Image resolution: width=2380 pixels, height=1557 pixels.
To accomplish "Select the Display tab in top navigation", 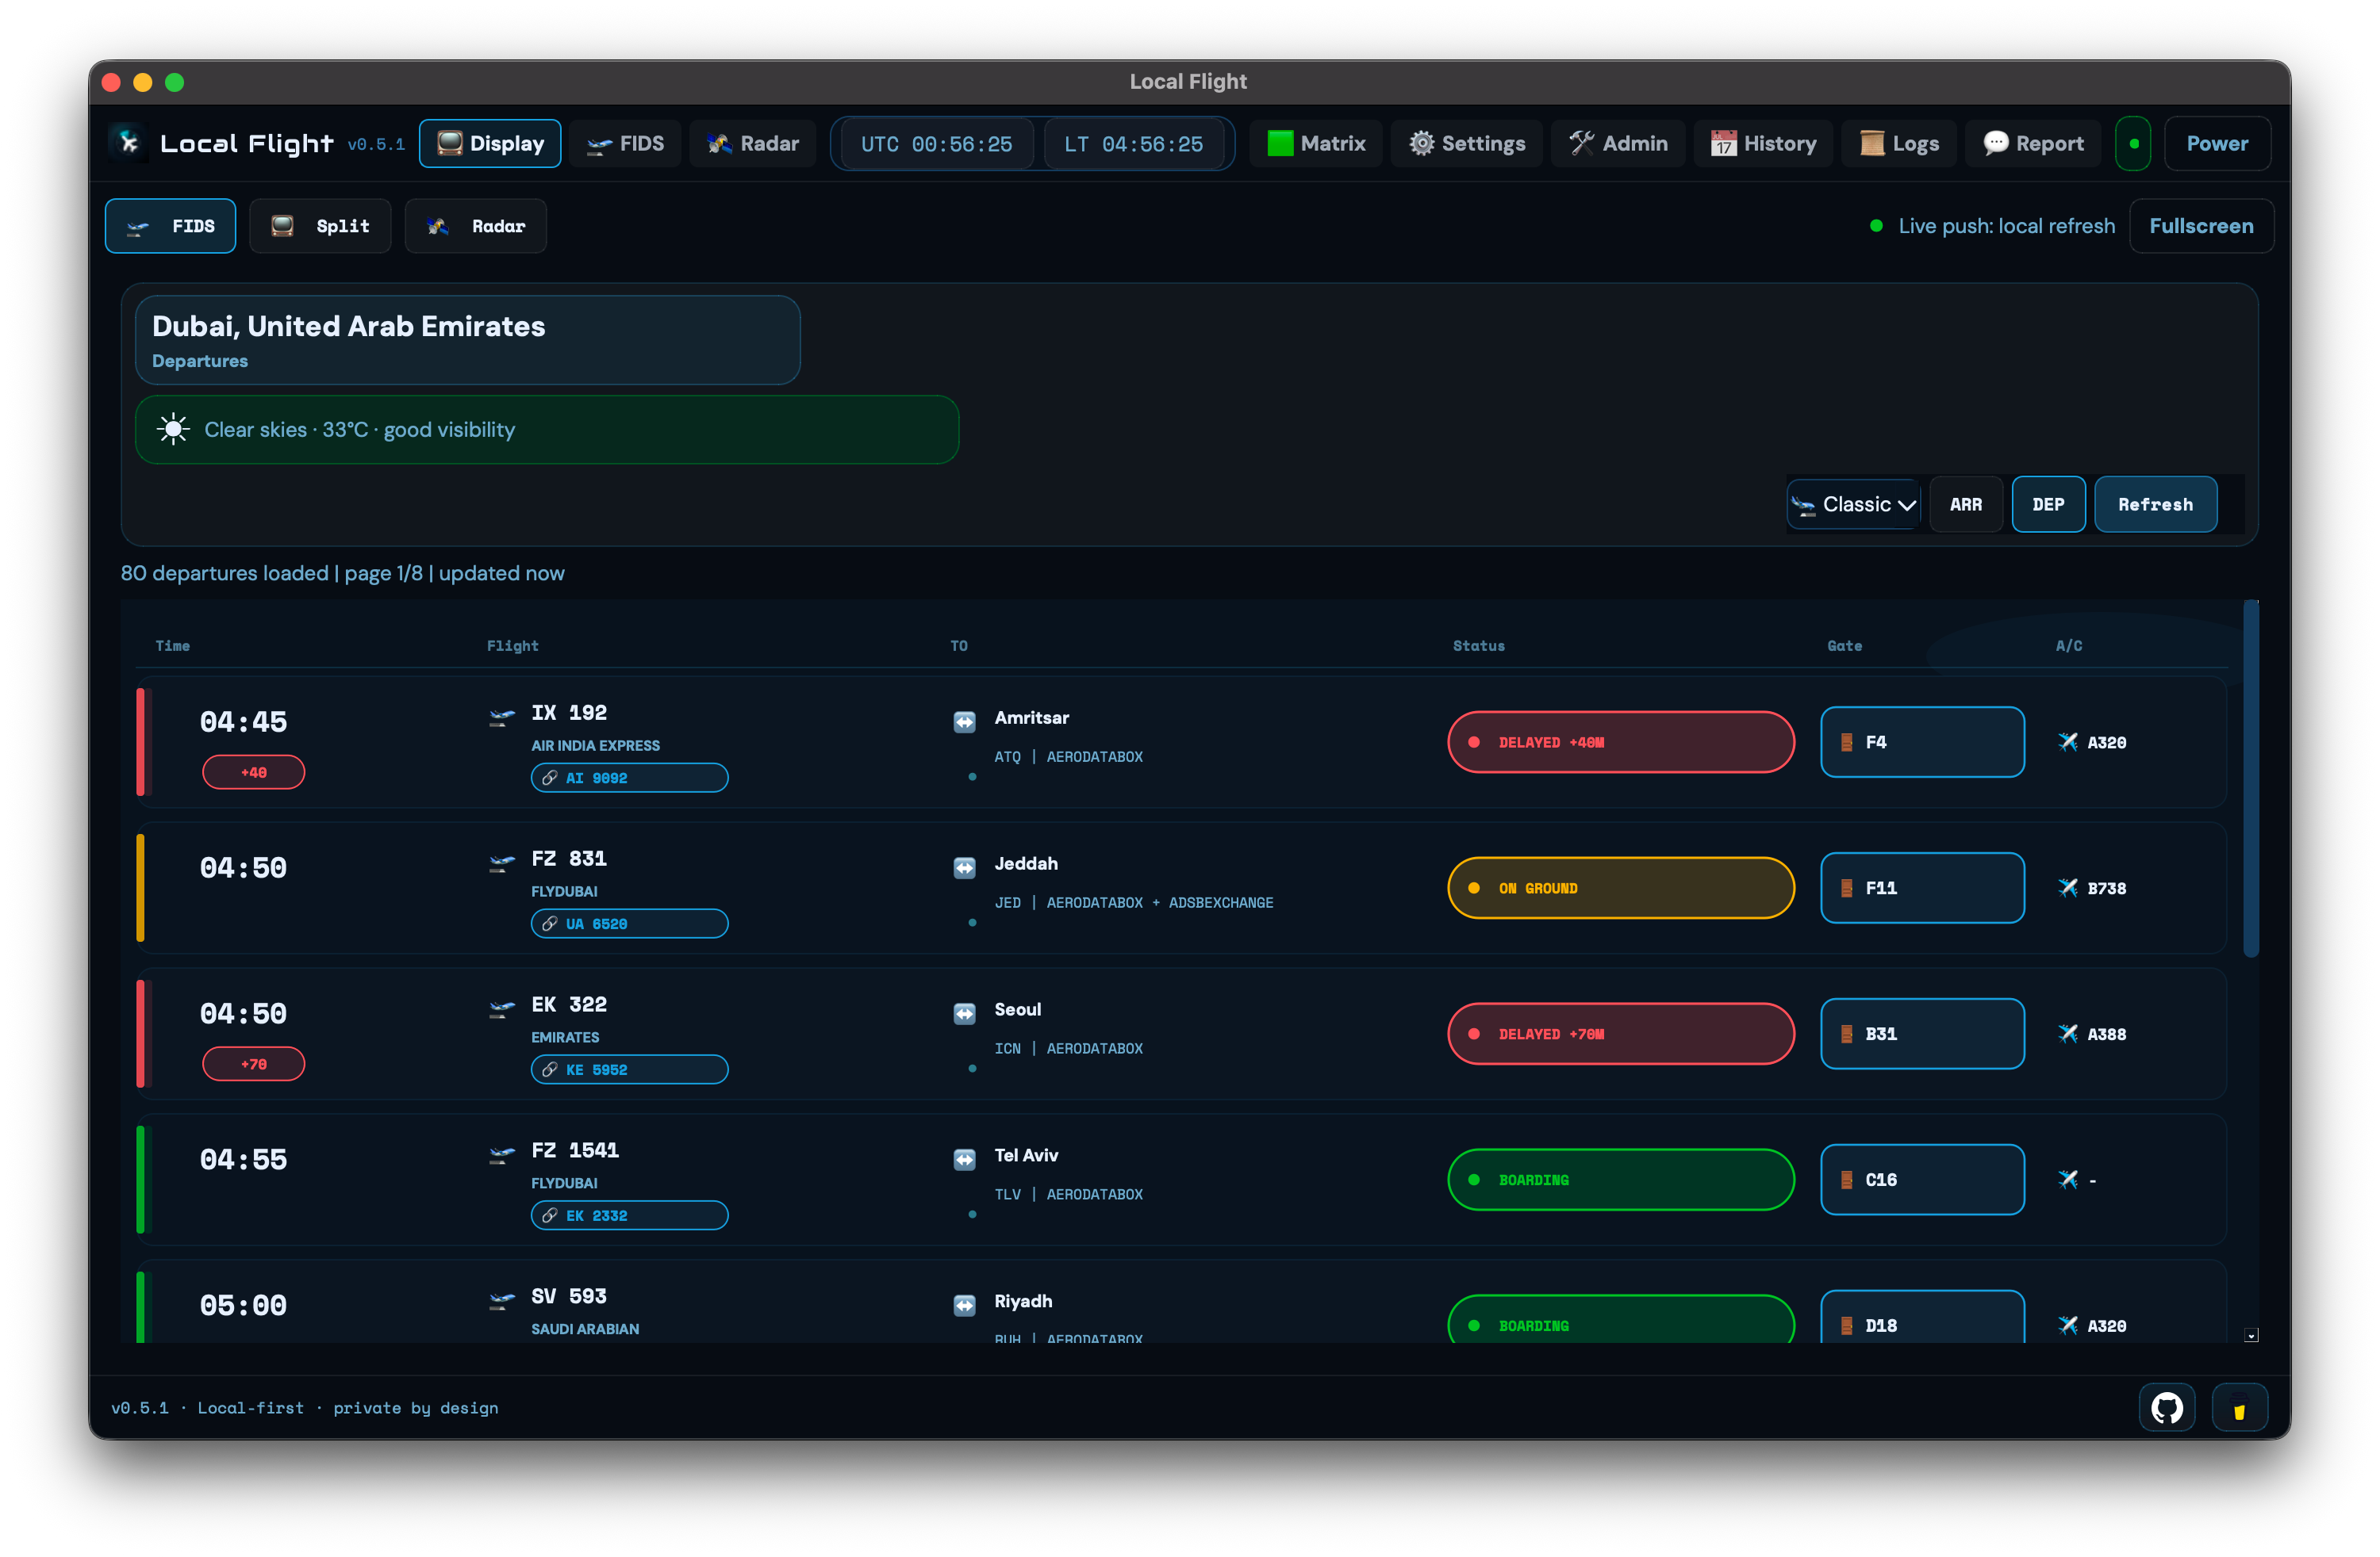I will pos(490,144).
